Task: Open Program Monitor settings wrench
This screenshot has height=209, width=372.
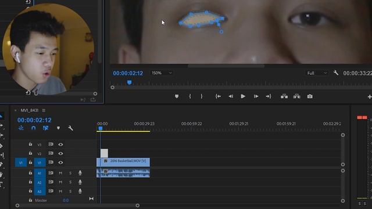Action: [x=336, y=73]
